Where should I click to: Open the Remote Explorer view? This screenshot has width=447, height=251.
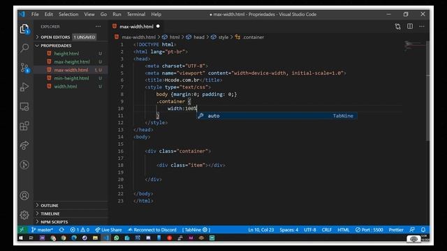pyautogui.click(x=24, y=107)
